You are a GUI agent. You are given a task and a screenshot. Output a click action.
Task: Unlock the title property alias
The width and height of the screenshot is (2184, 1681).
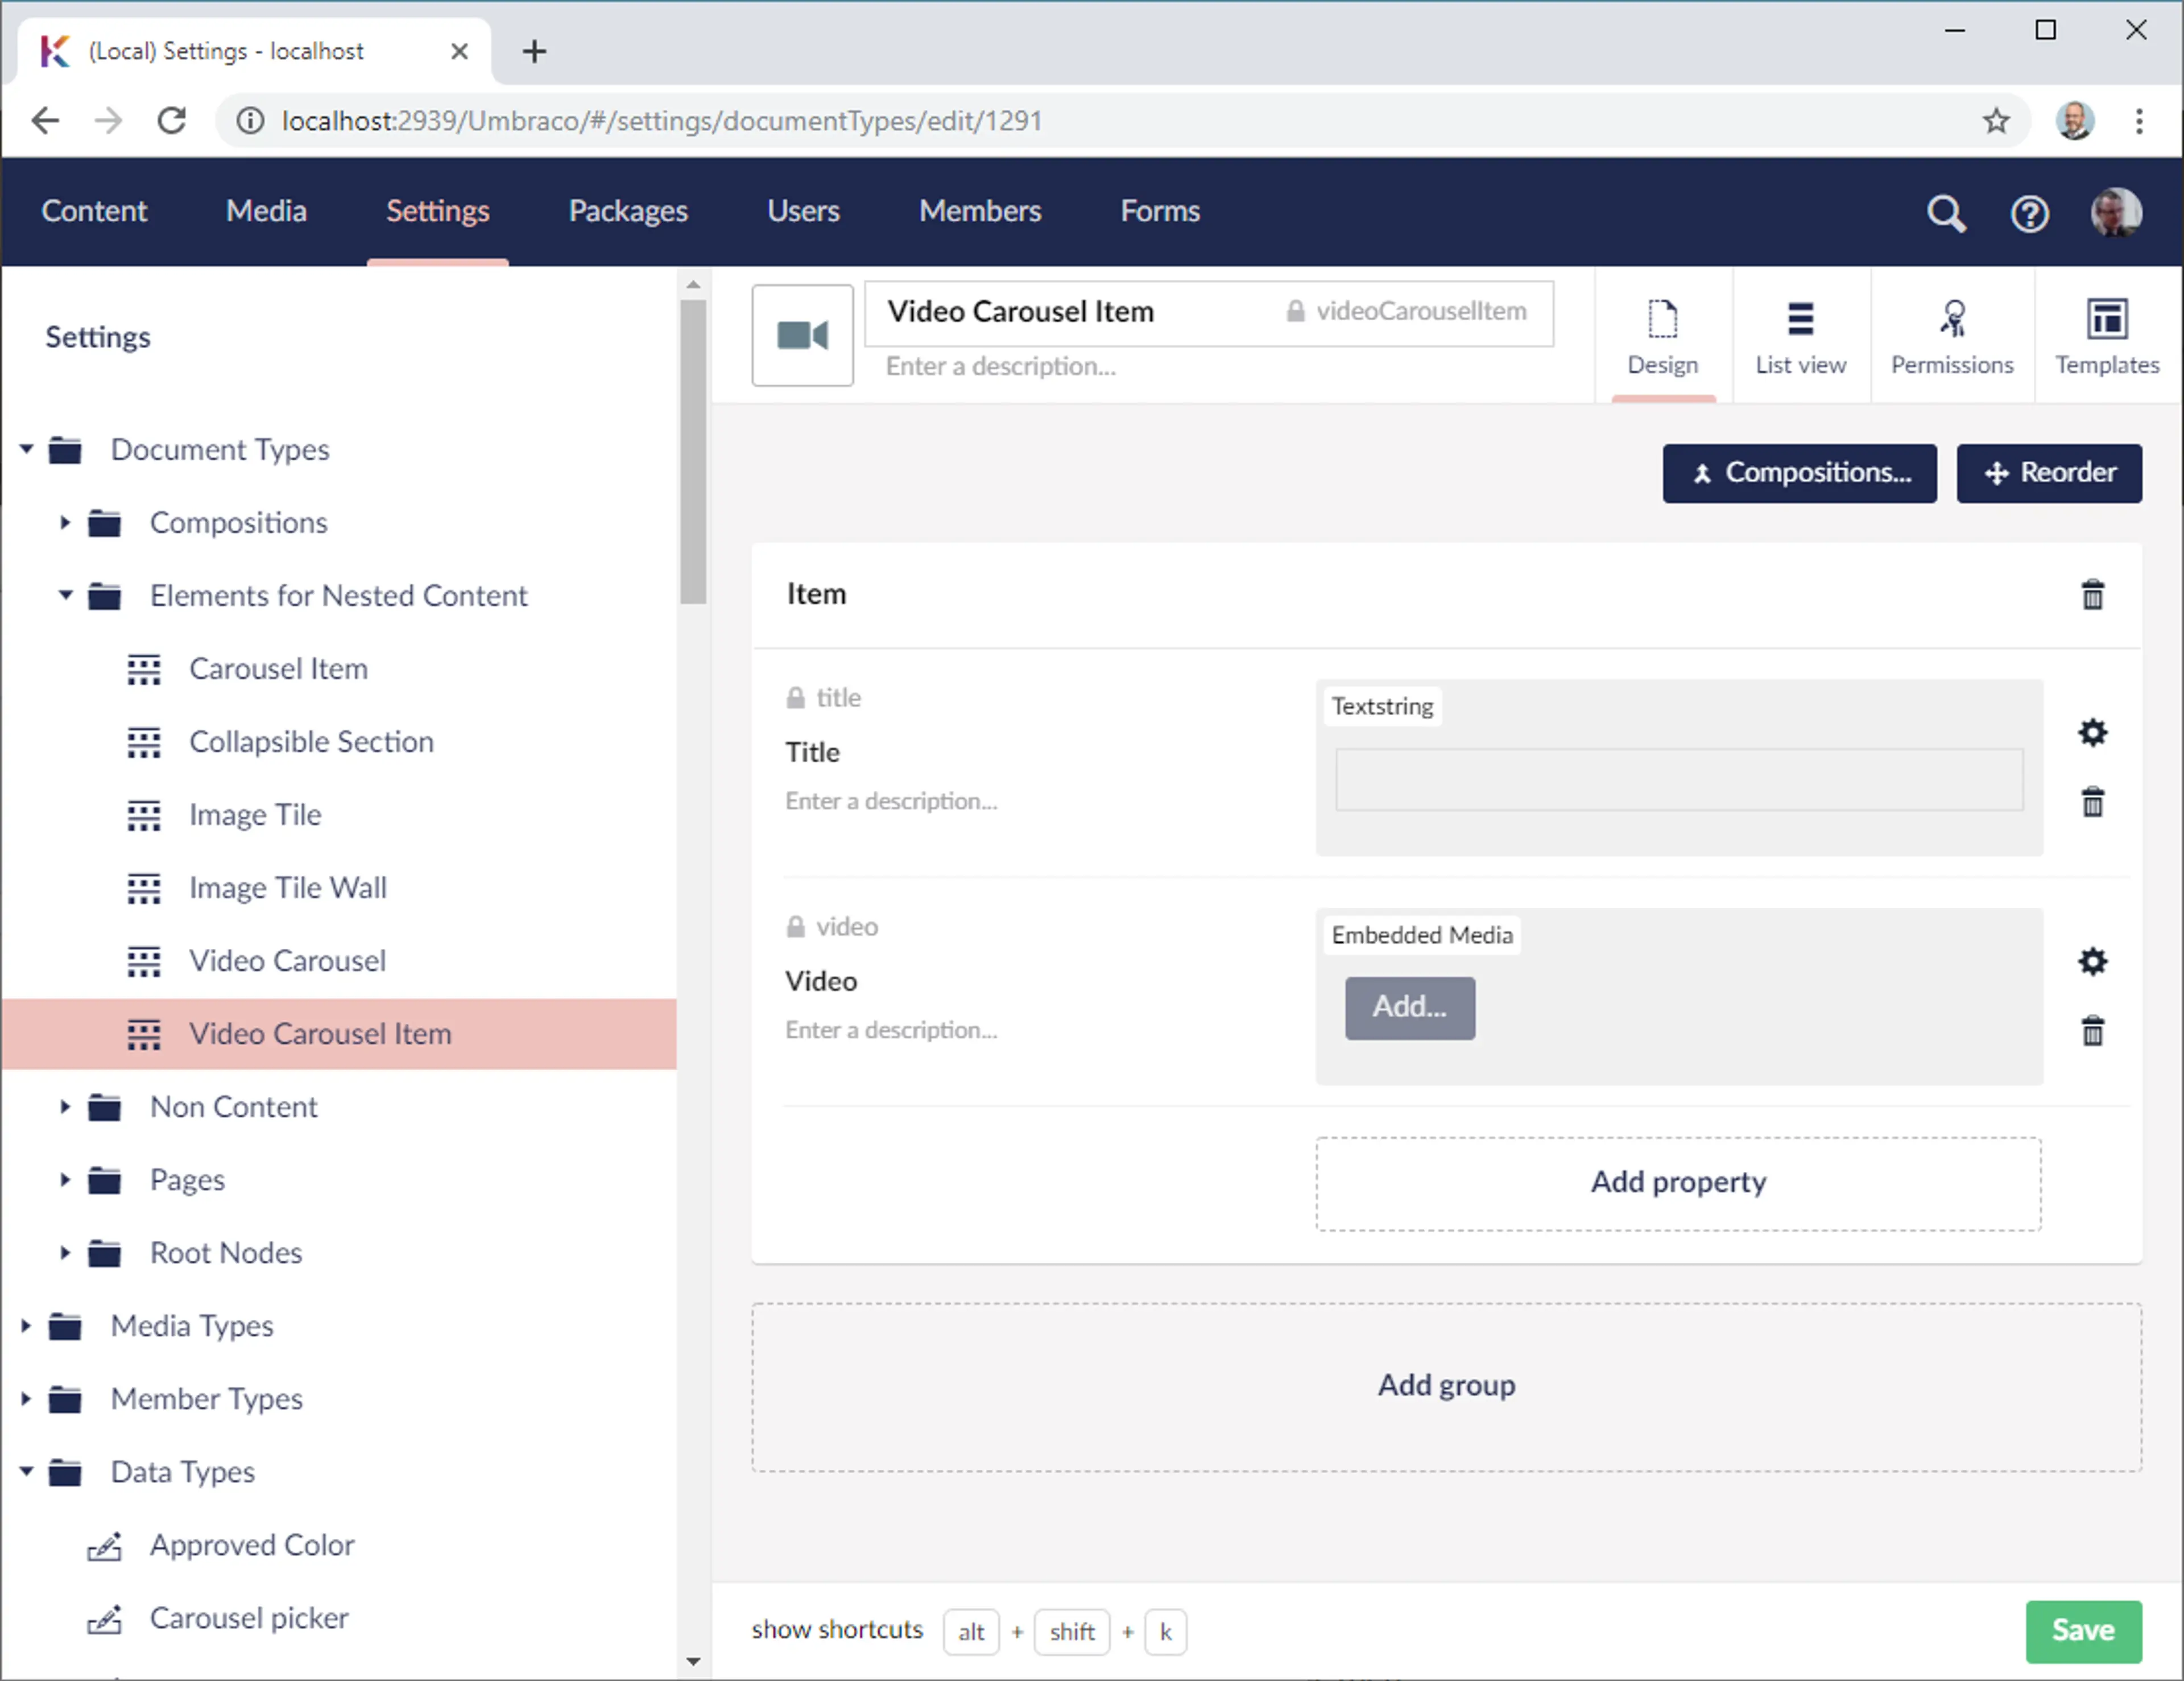(x=795, y=698)
